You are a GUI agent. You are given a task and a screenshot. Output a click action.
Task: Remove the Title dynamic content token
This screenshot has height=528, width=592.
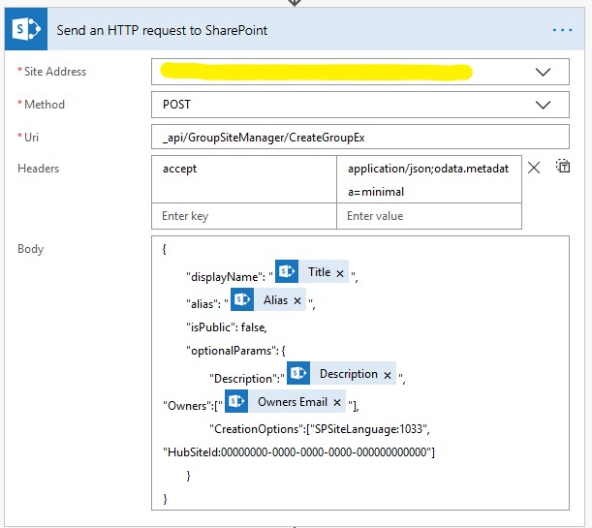[x=340, y=273]
